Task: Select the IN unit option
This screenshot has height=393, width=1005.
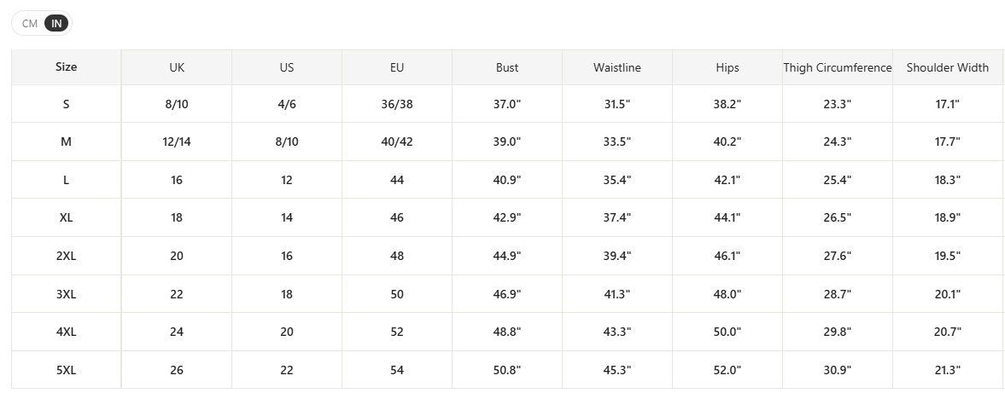Action: pyautogui.click(x=56, y=24)
